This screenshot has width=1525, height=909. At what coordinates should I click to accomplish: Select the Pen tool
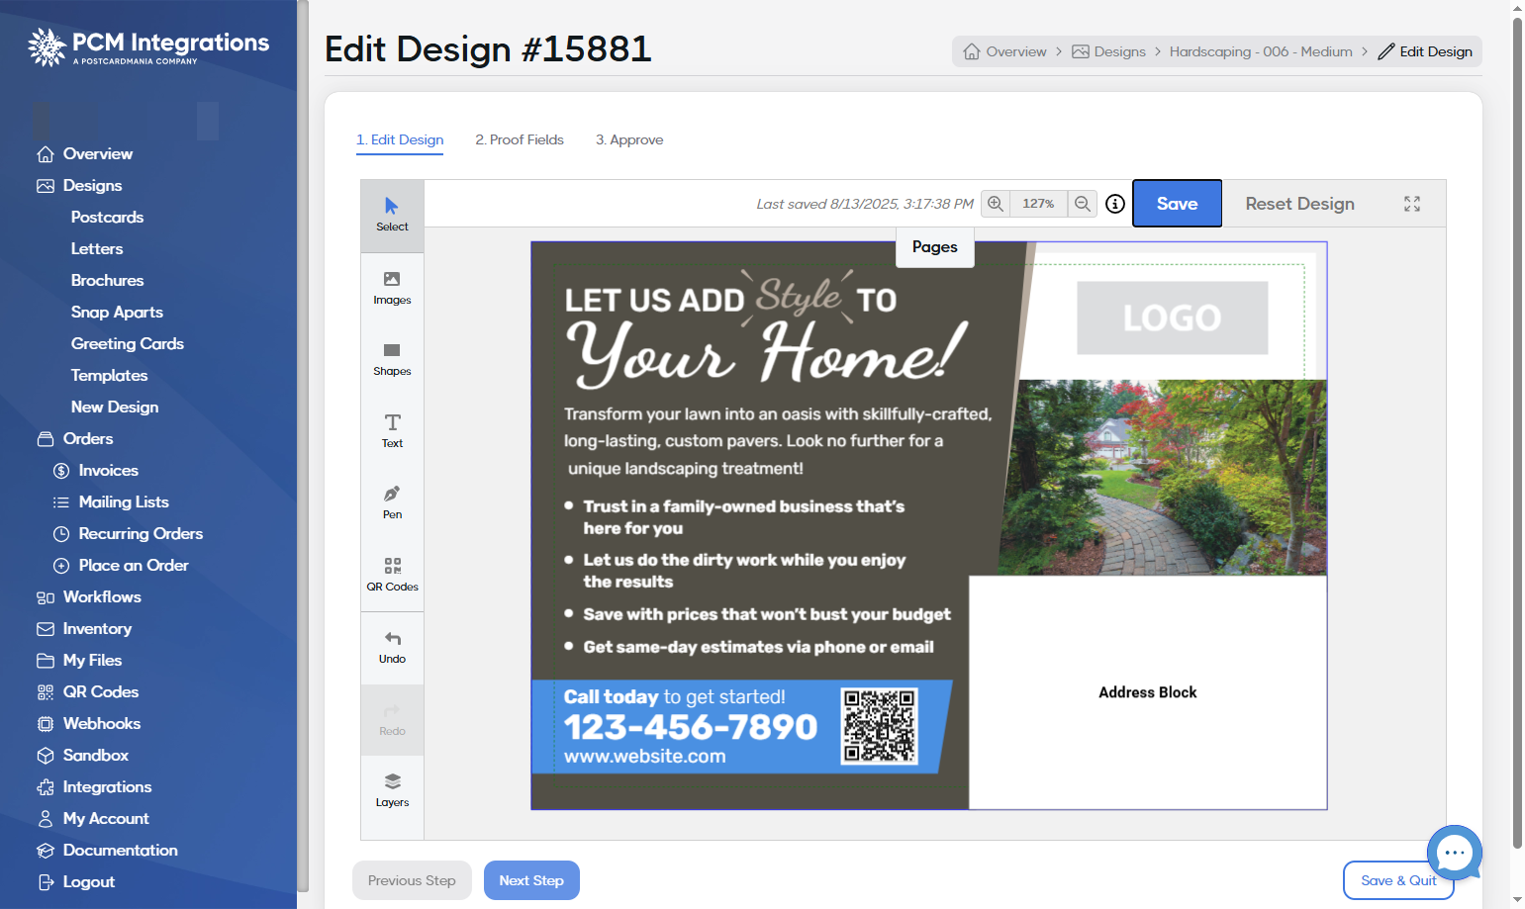(x=392, y=502)
